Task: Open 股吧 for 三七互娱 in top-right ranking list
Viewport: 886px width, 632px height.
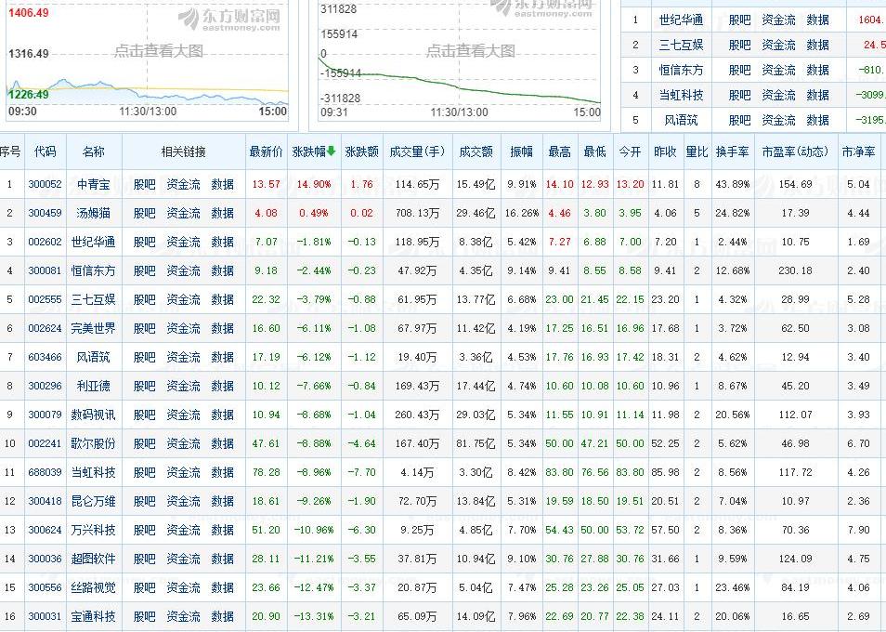Action: (739, 45)
